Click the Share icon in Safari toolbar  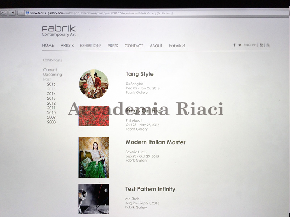pos(12,13)
